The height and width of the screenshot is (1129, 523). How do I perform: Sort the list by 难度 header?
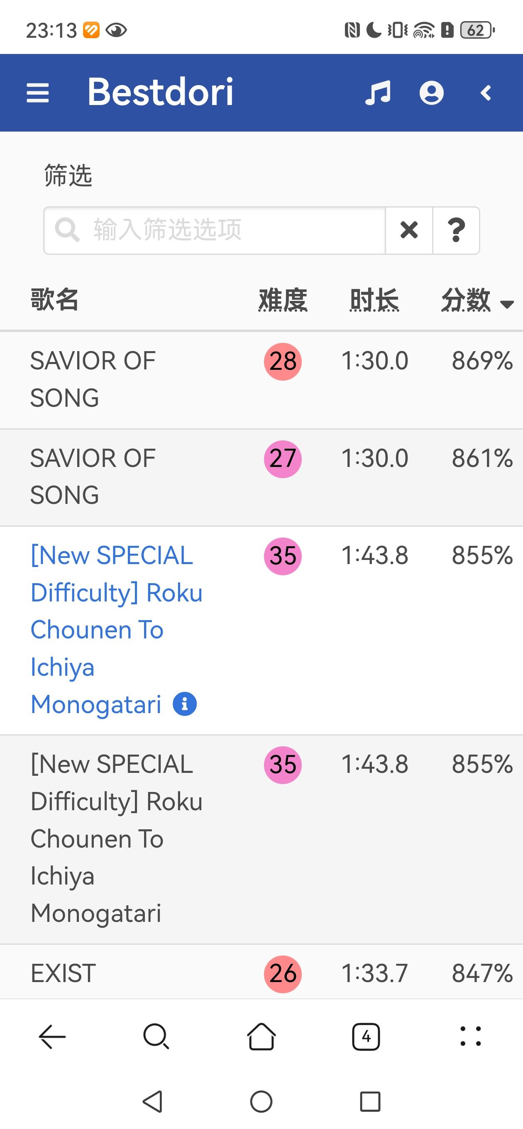click(x=283, y=300)
